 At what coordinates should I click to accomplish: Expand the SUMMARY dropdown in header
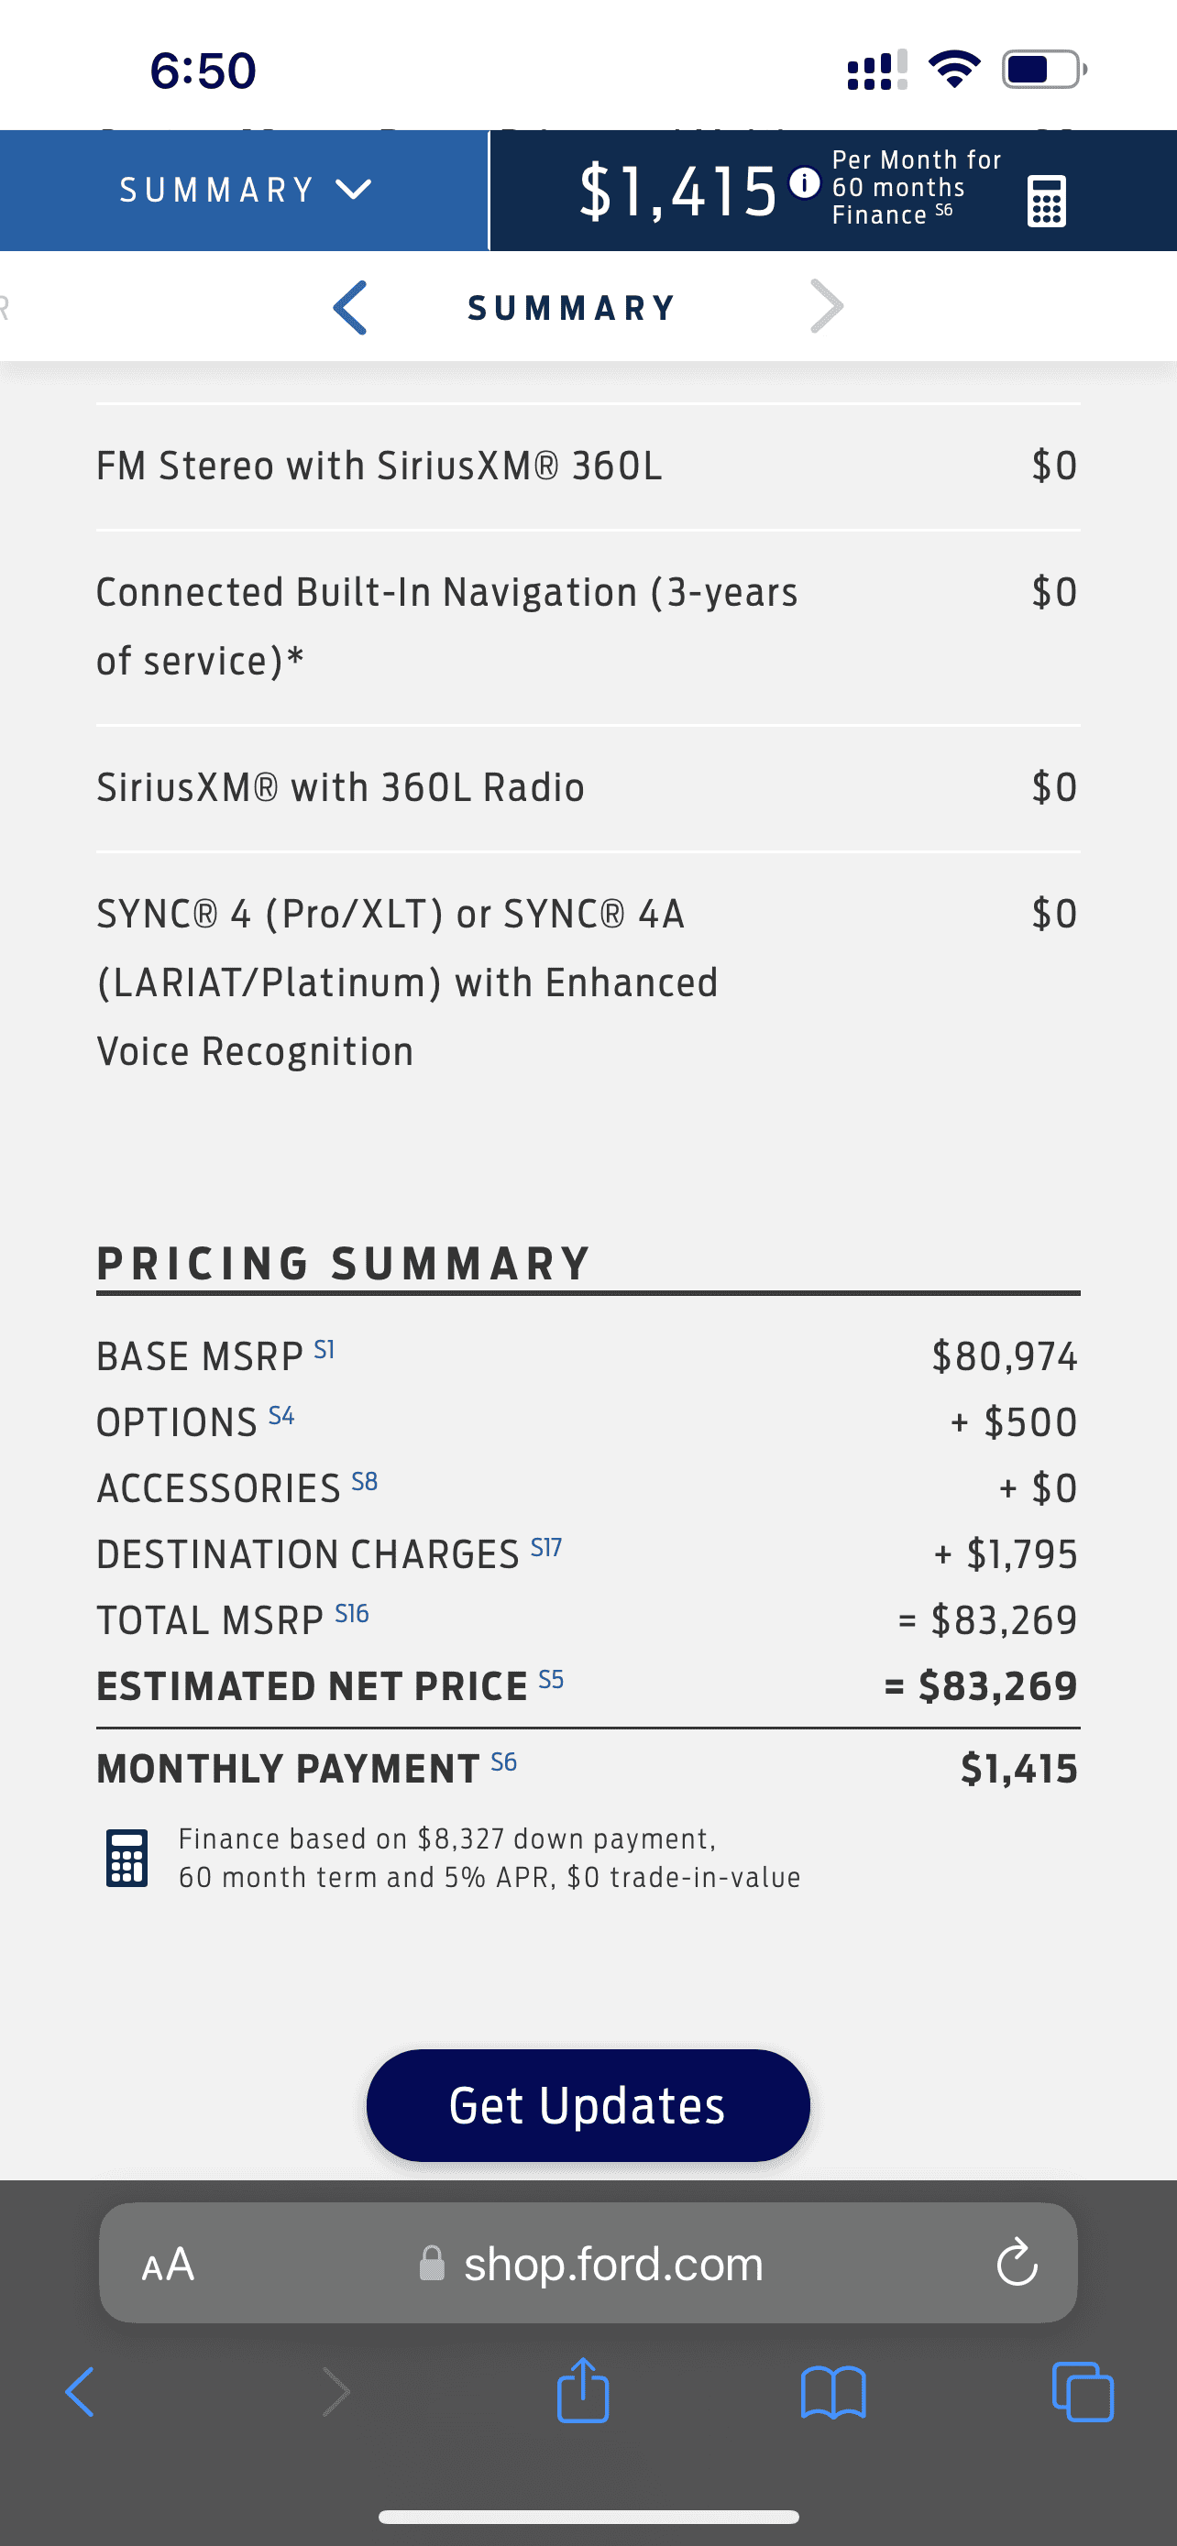tap(244, 190)
